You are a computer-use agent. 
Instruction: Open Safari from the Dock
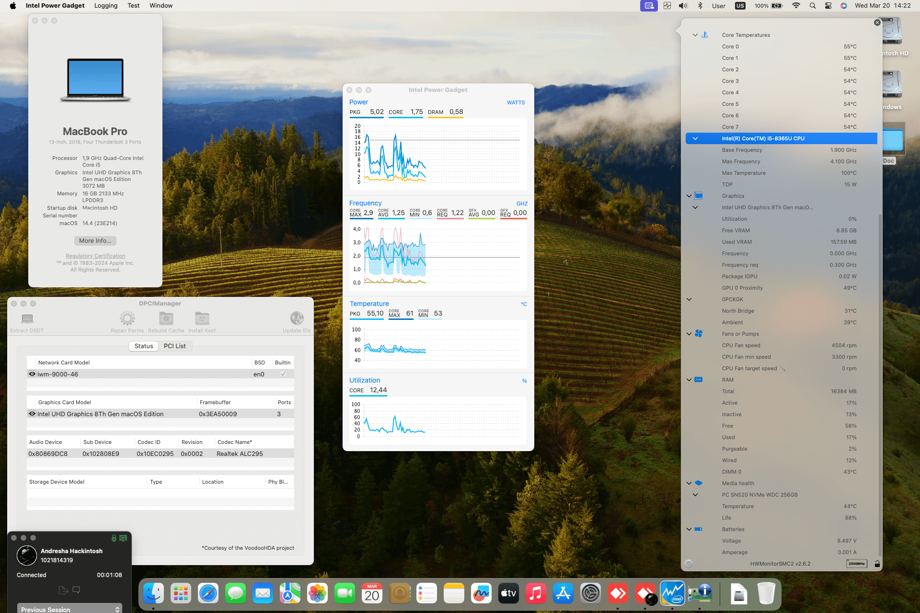coord(208,594)
